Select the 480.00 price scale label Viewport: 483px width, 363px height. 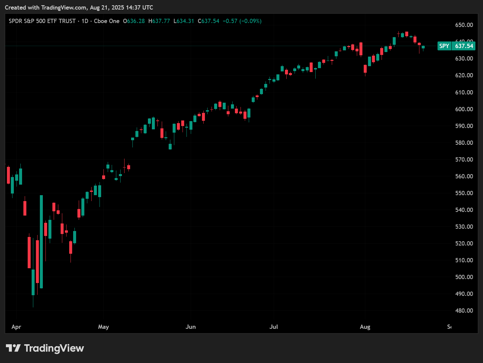coord(464,311)
